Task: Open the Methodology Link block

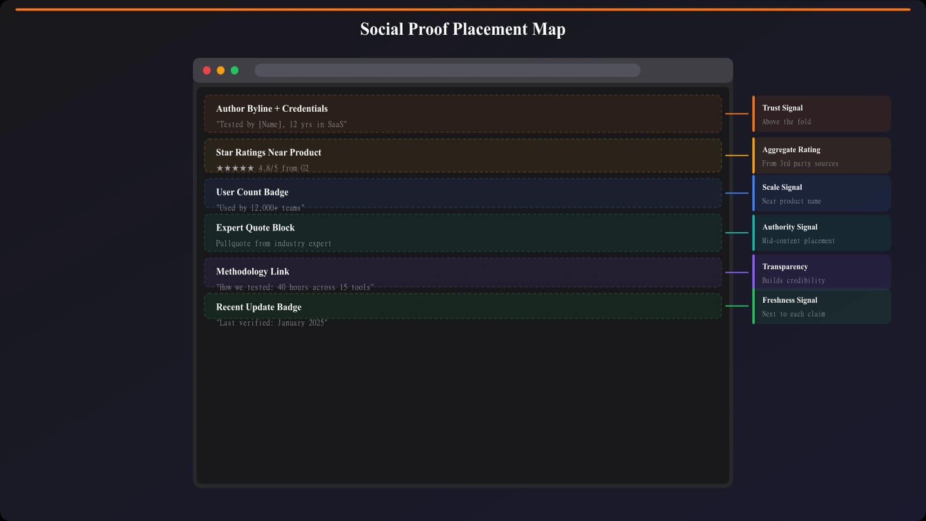Action: pos(462,271)
